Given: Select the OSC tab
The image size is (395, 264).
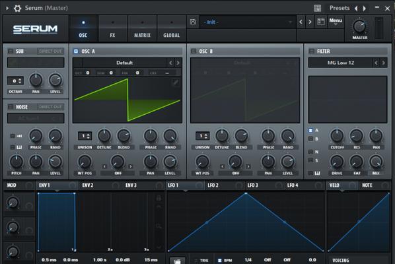Looking at the screenshot, I should point(83,28).
